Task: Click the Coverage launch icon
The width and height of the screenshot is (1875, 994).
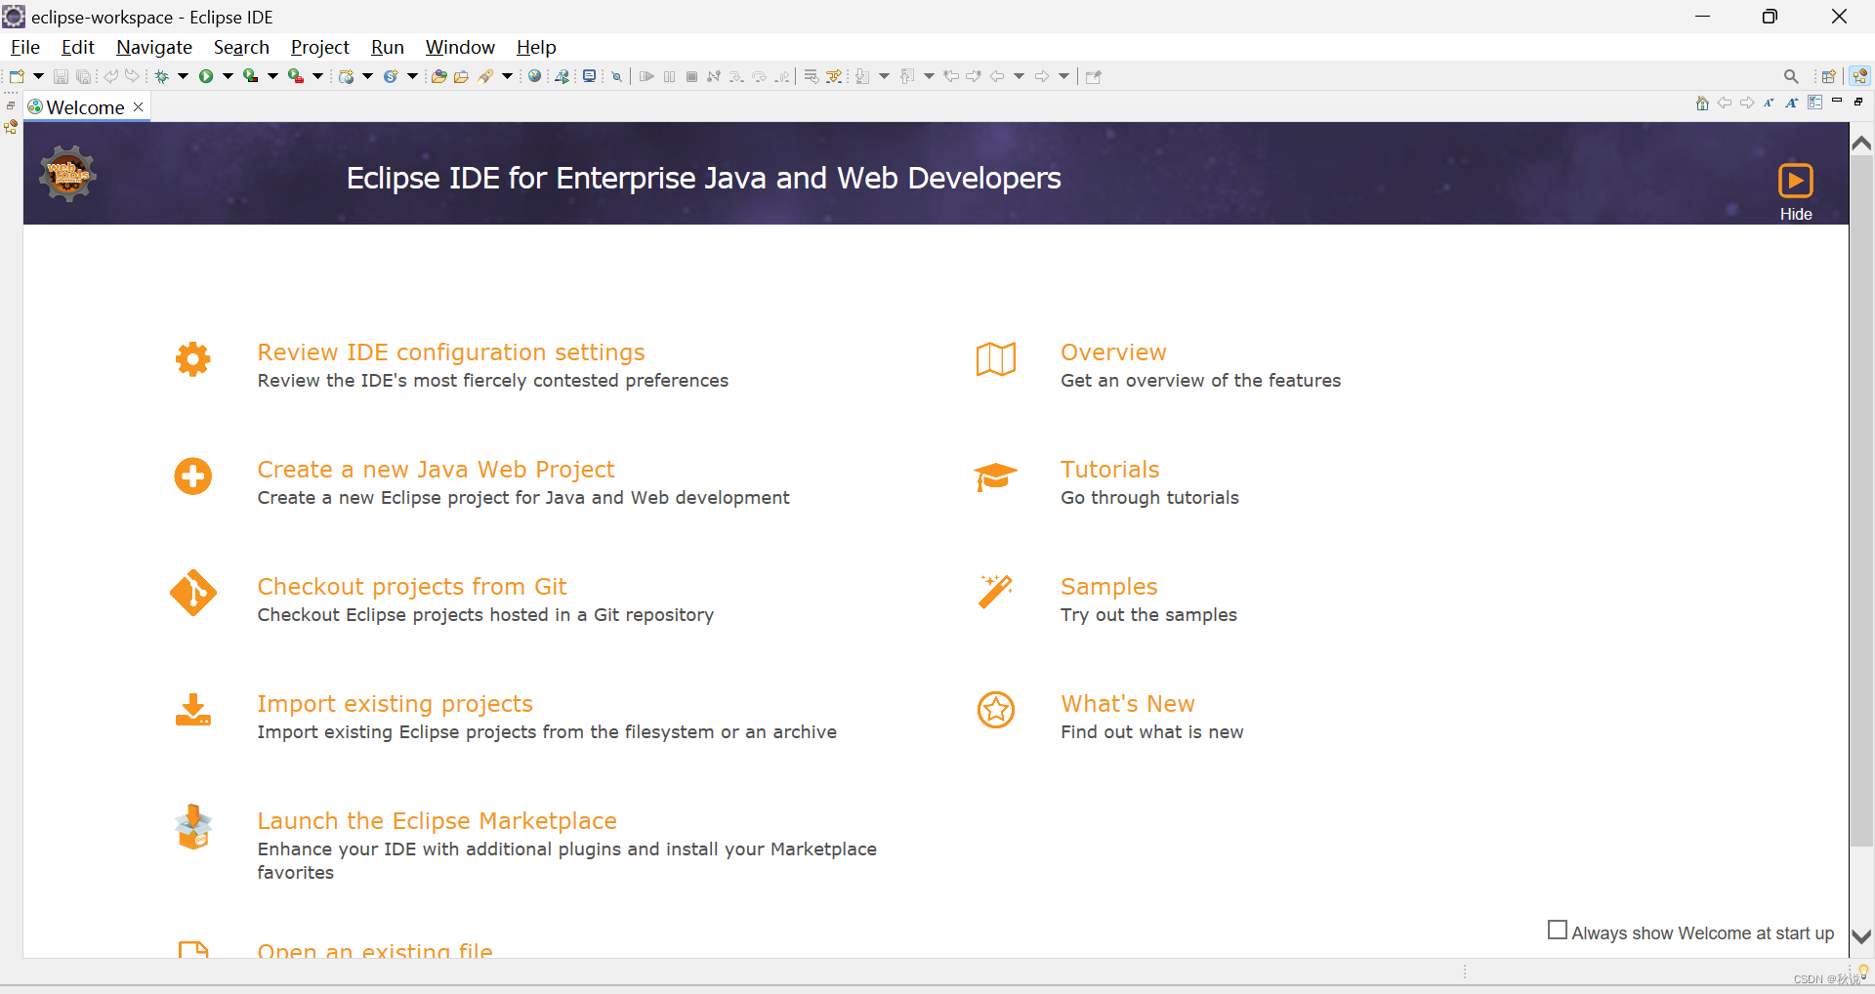Action: (x=251, y=76)
